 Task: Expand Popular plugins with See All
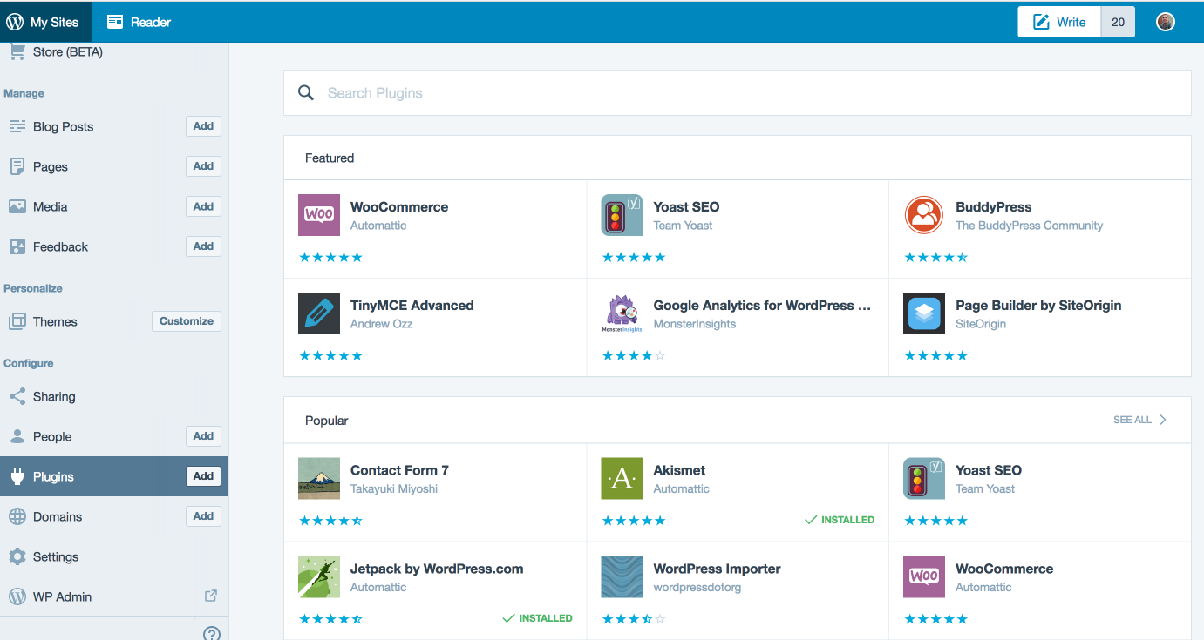coord(1139,420)
